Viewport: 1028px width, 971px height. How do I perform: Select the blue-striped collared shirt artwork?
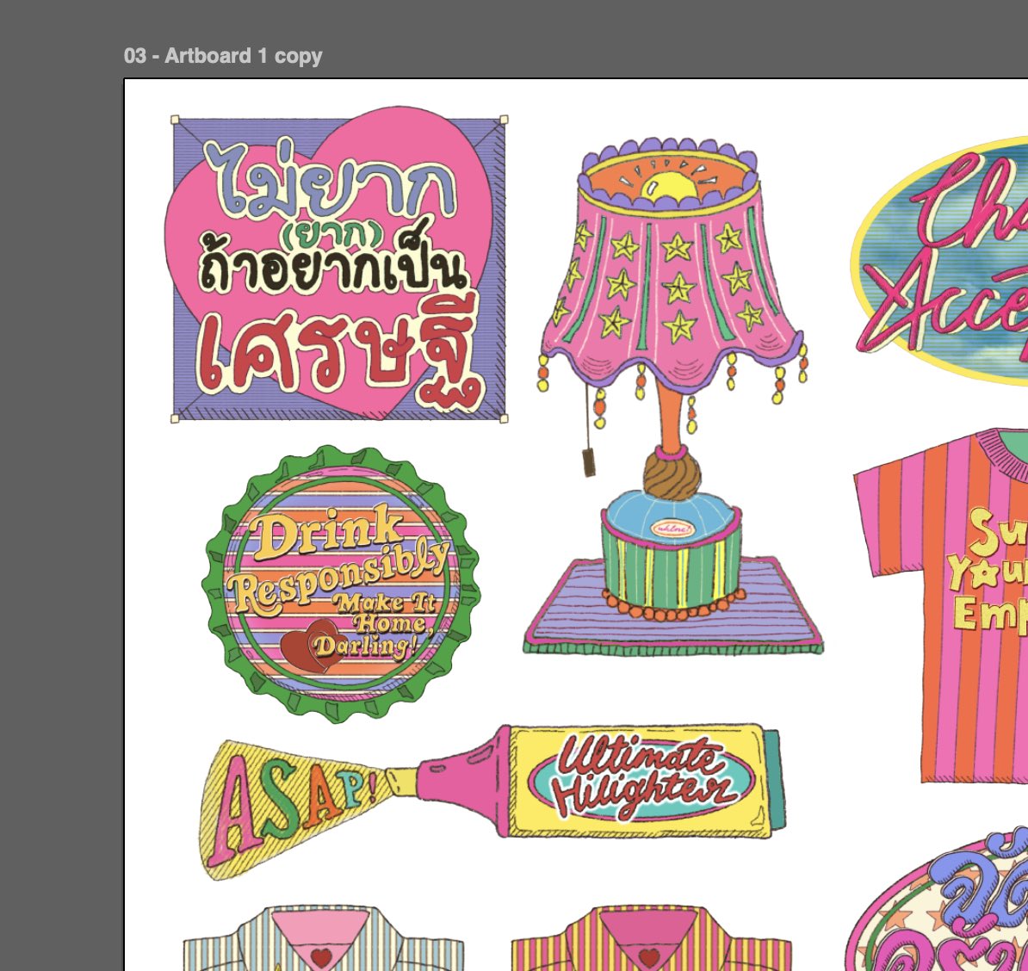click(x=323, y=937)
